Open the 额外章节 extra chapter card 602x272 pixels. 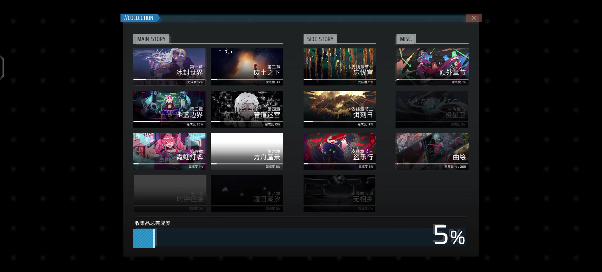pos(432,67)
